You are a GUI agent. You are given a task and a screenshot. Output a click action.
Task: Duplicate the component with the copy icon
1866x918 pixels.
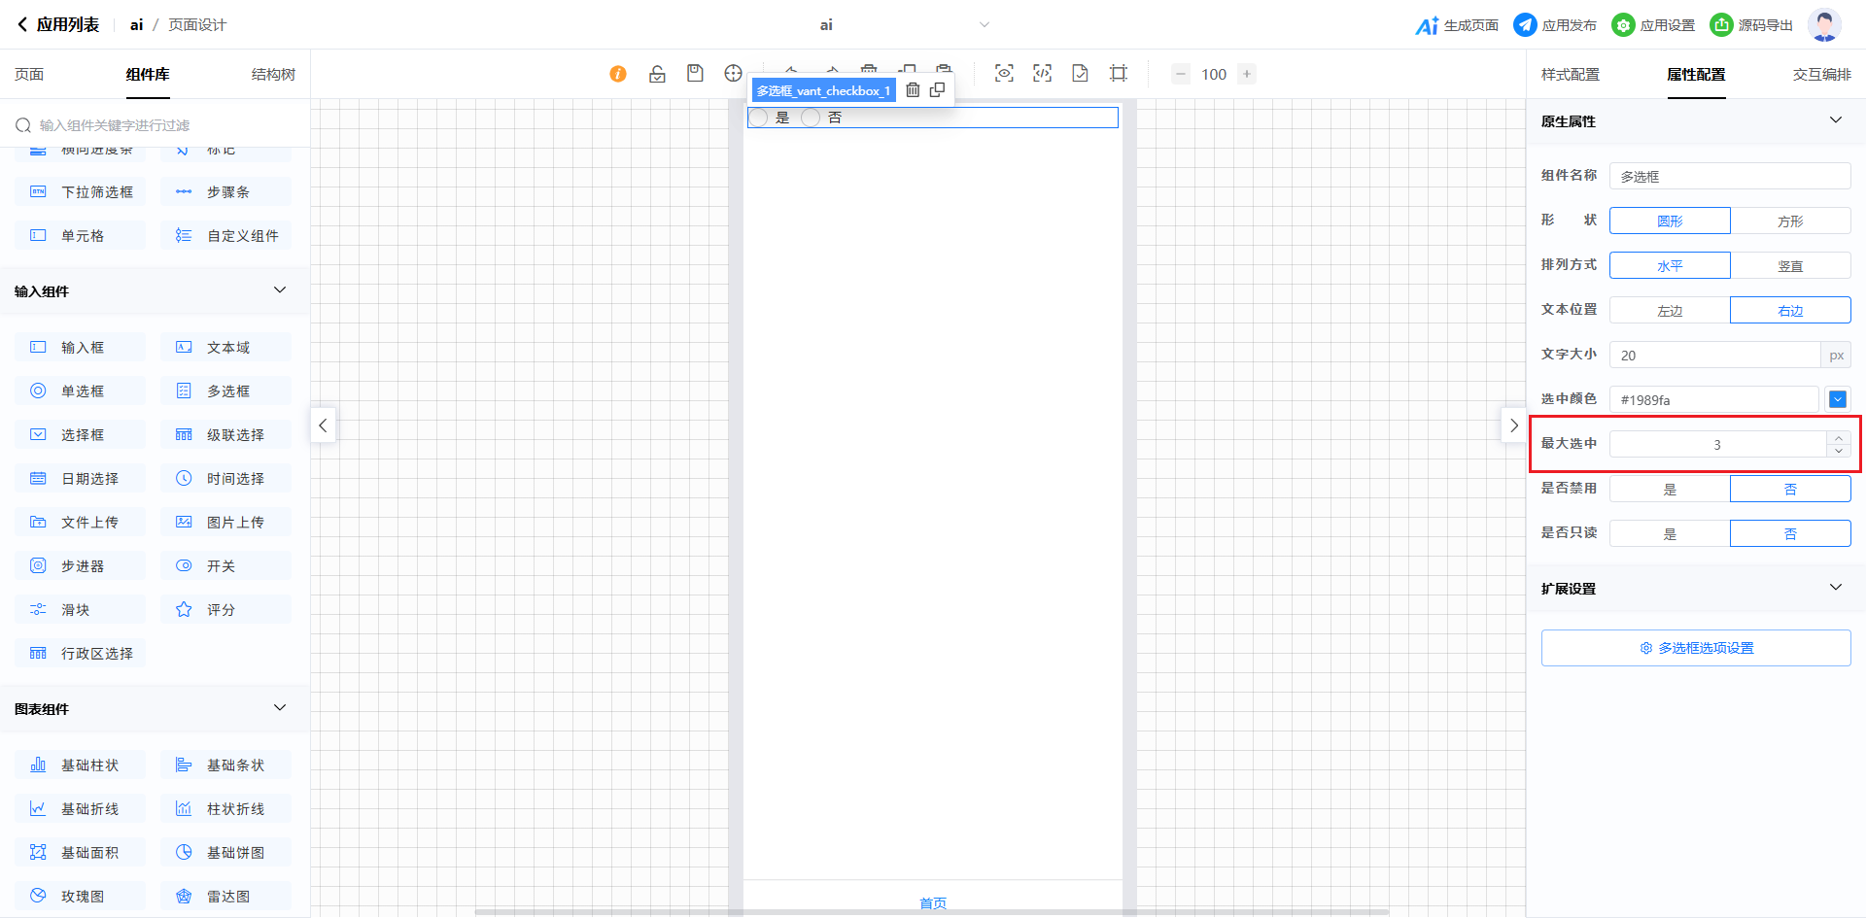pos(937,90)
